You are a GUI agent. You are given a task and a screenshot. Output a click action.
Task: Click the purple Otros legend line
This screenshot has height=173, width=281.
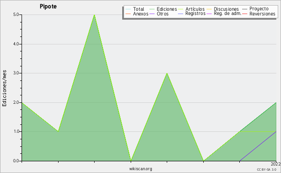(152, 14)
